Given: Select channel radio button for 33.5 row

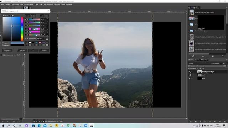Looking at the screenshot, I should [26, 20].
